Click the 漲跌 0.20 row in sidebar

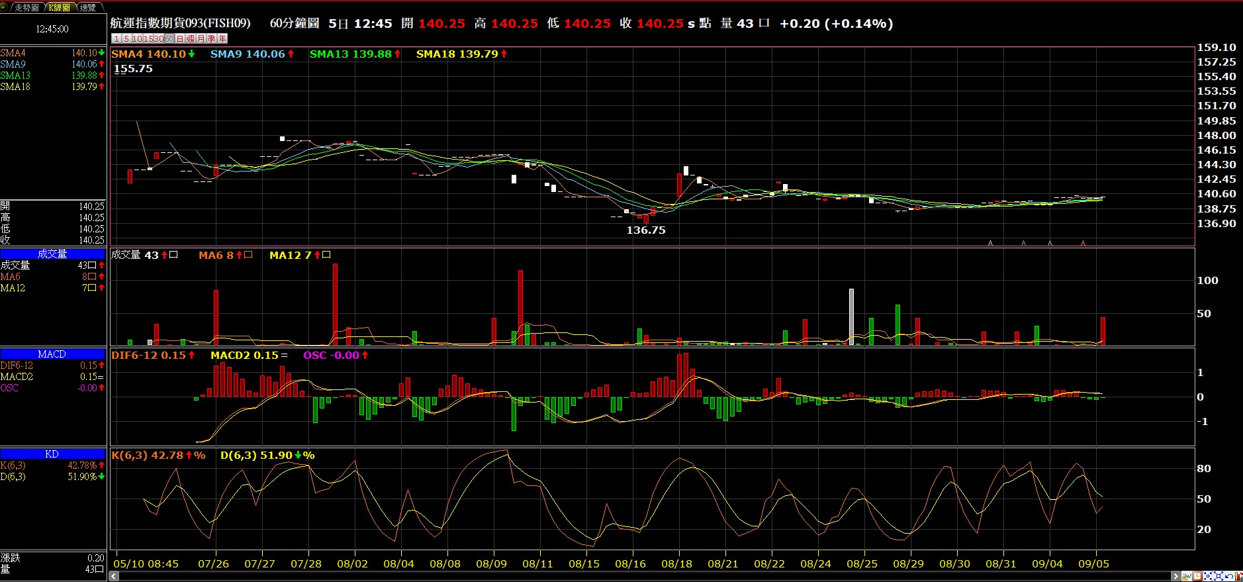point(52,558)
